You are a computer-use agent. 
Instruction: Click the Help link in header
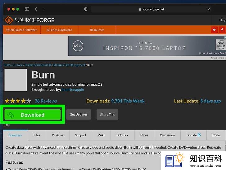coord(223,20)
